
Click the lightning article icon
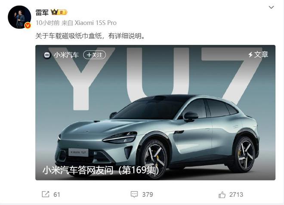250,55
